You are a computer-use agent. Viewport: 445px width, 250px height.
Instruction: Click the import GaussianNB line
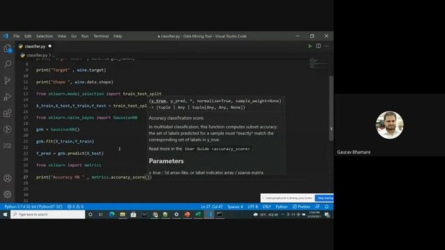tap(86, 117)
